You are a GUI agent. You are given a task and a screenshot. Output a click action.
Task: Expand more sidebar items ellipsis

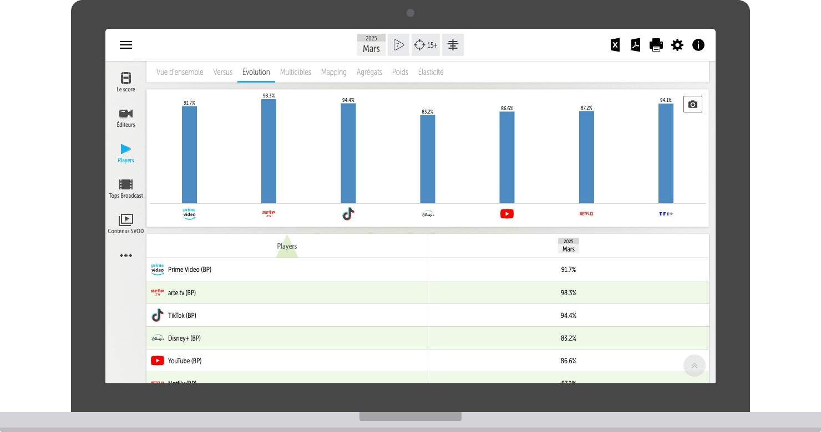point(126,256)
